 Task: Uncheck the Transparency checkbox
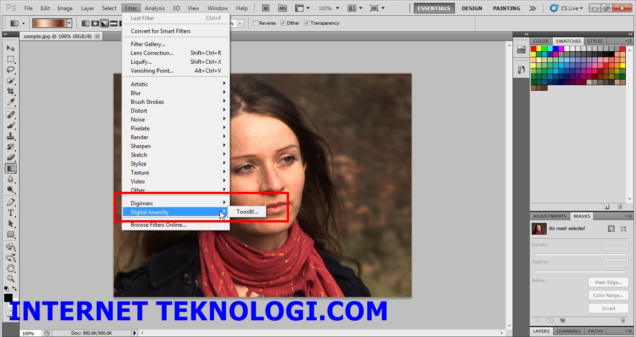tap(306, 23)
